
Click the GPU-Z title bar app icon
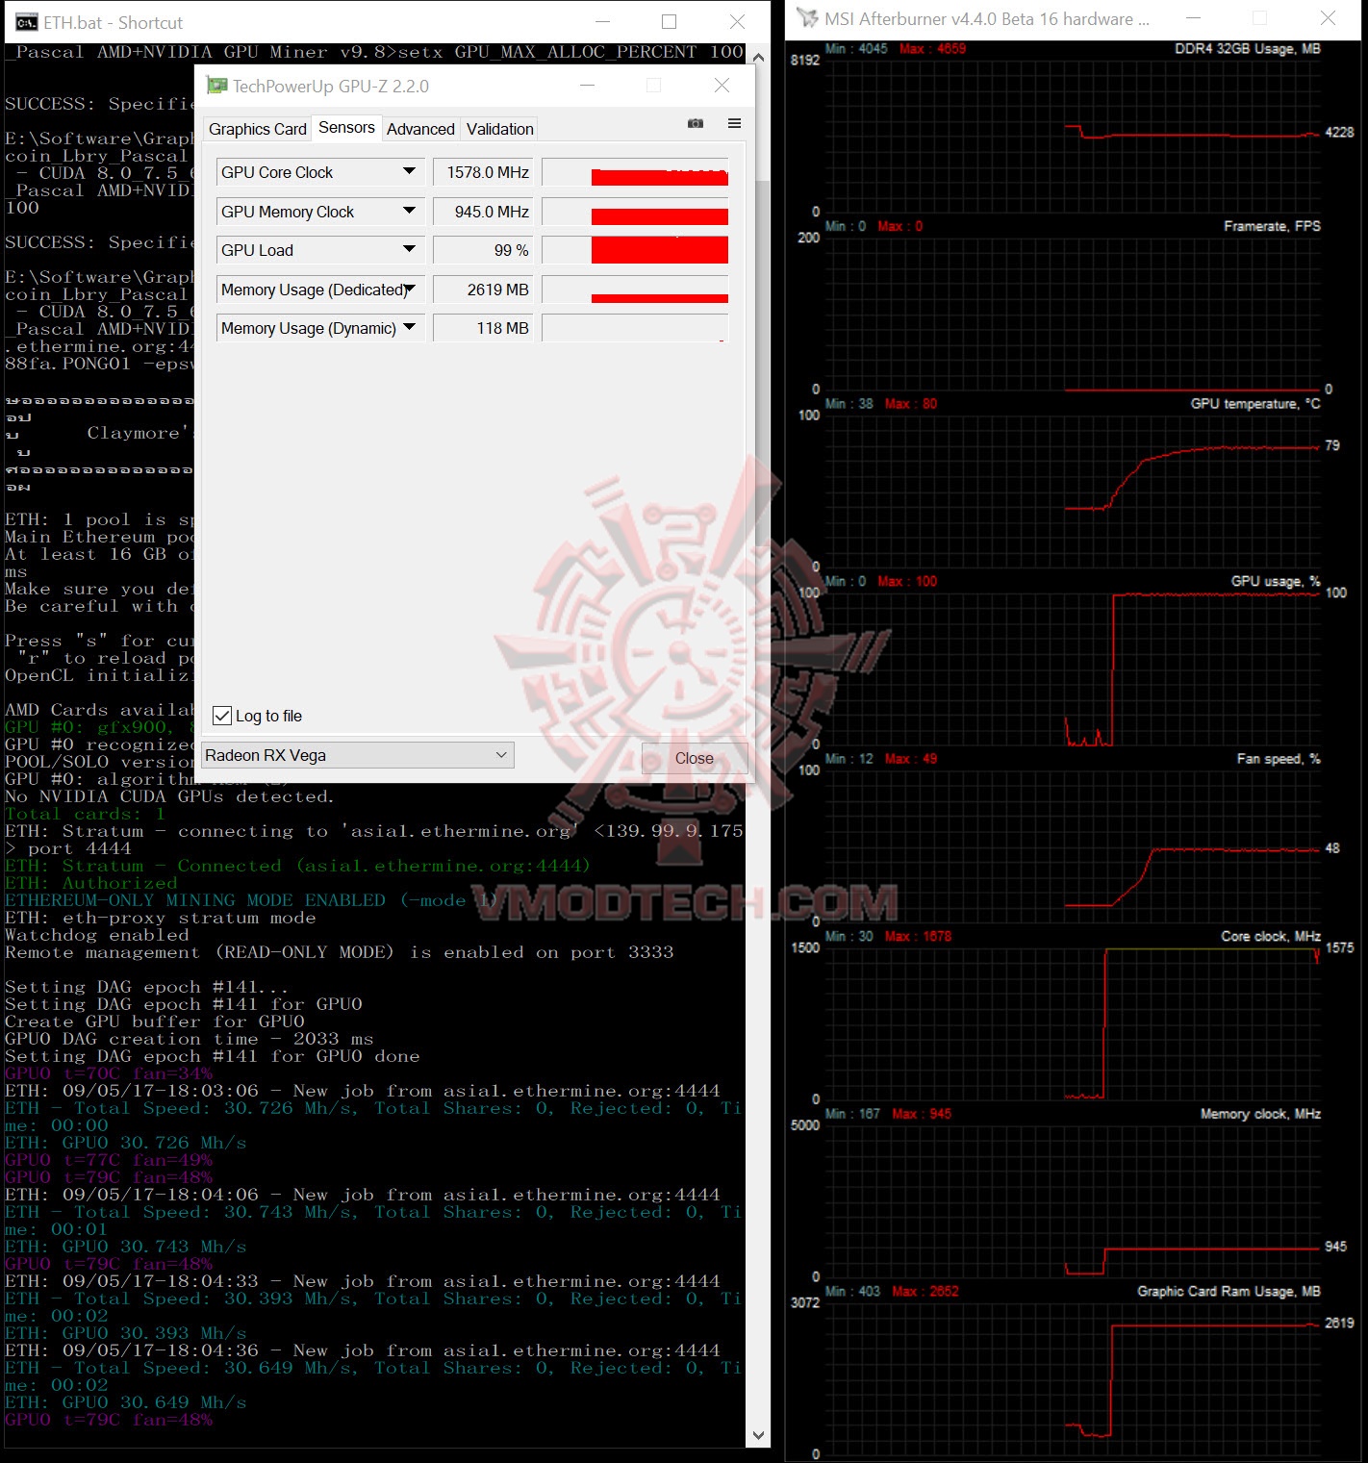tap(217, 86)
